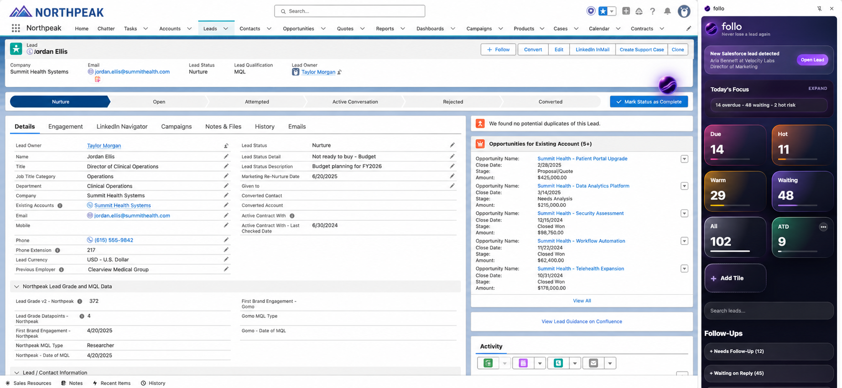Click the New Event calendar icon under Activity
This screenshot has height=388, width=842.
pyautogui.click(x=523, y=363)
